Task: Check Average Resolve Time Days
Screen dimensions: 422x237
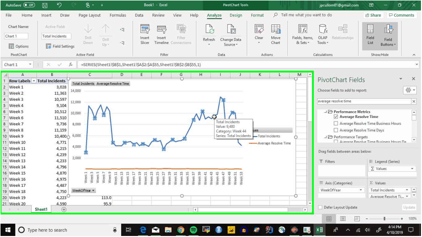Action: tap(336, 130)
